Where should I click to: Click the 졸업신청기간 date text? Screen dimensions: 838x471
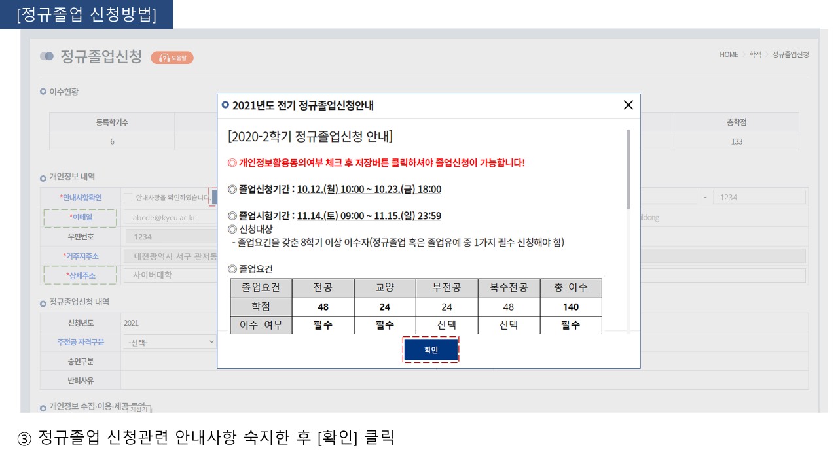369,190
